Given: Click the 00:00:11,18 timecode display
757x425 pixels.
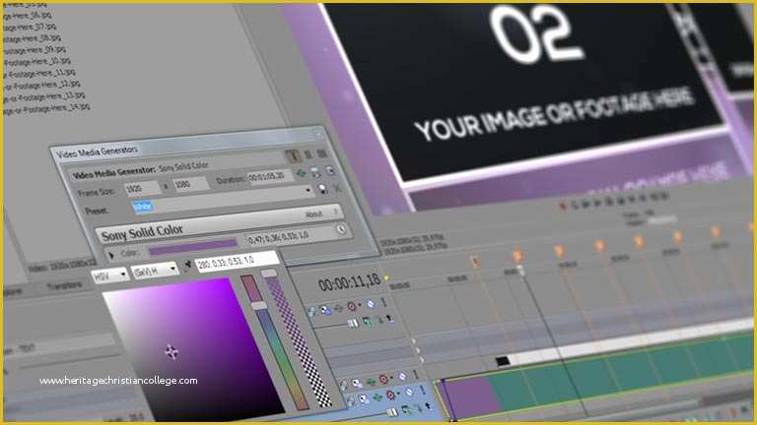Looking at the screenshot, I should pyautogui.click(x=349, y=282).
